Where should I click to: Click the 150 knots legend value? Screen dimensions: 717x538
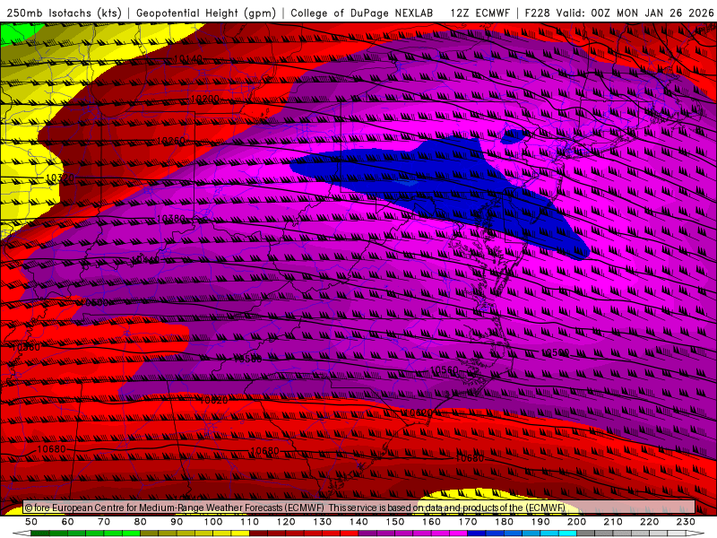tap(395, 522)
